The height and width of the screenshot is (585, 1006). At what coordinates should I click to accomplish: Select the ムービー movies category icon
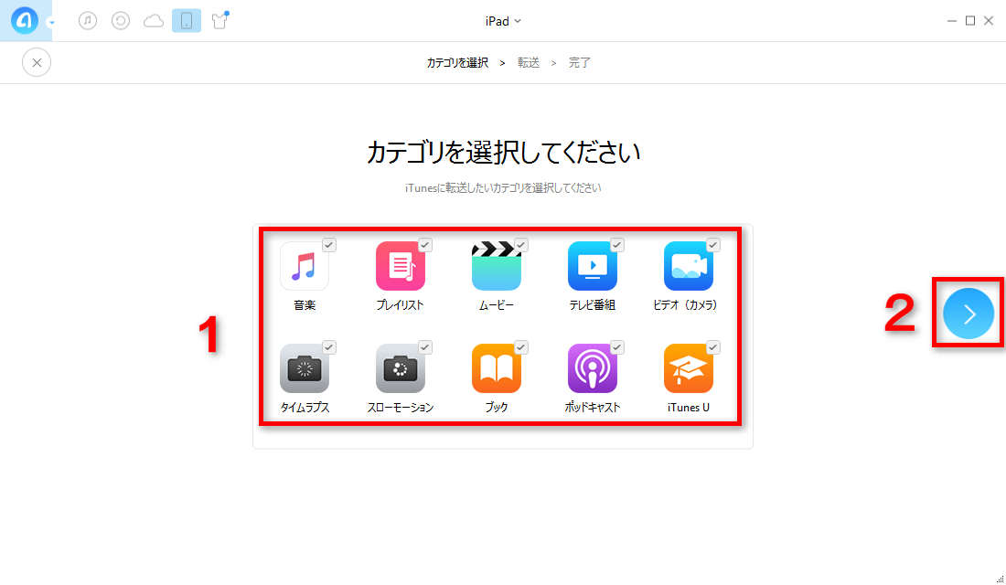(x=497, y=266)
